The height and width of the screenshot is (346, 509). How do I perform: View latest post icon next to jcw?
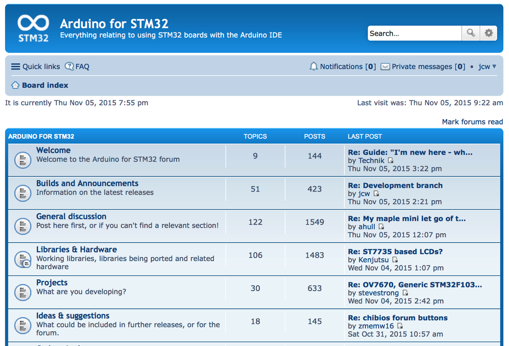click(x=376, y=194)
